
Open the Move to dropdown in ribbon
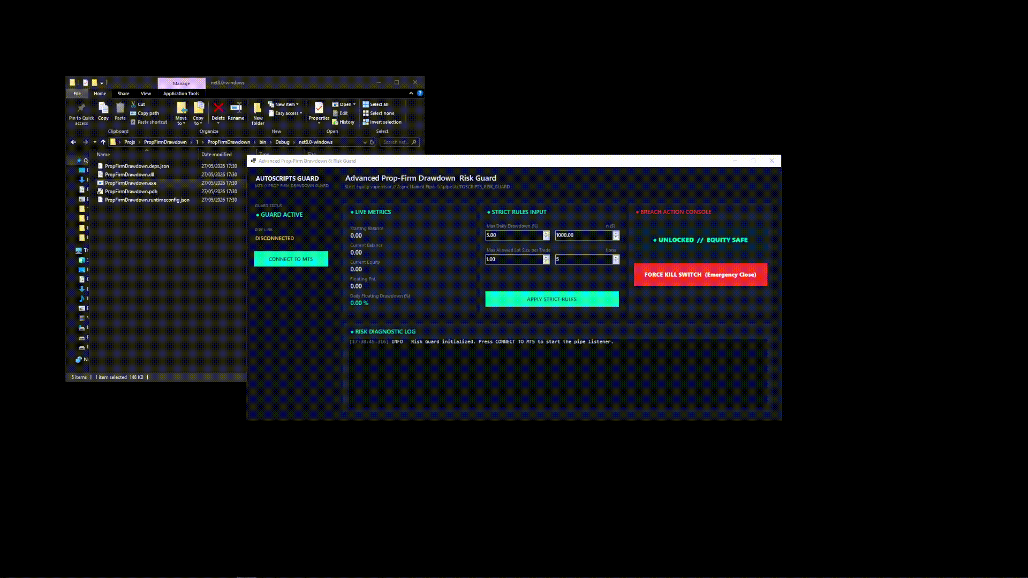coord(181,121)
